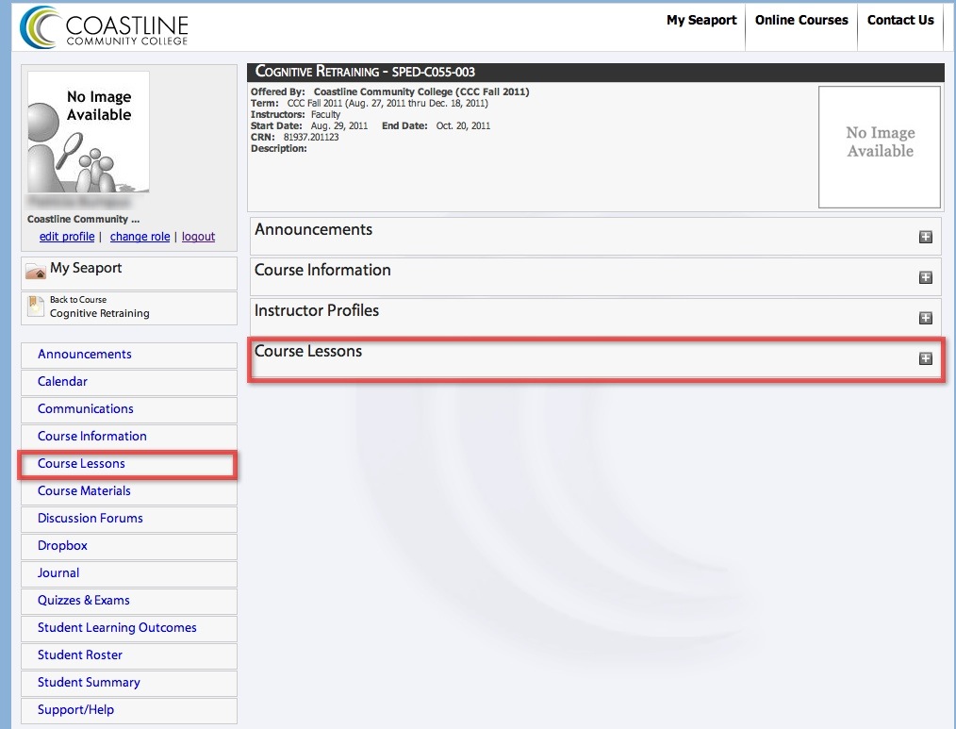956x729 pixels.
Task: Open Course Information in the sidebar menu
Action: tap(128, 437)
